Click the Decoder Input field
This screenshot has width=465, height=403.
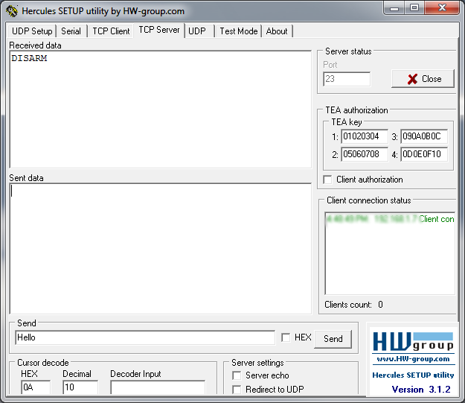[x=158, y=387]
